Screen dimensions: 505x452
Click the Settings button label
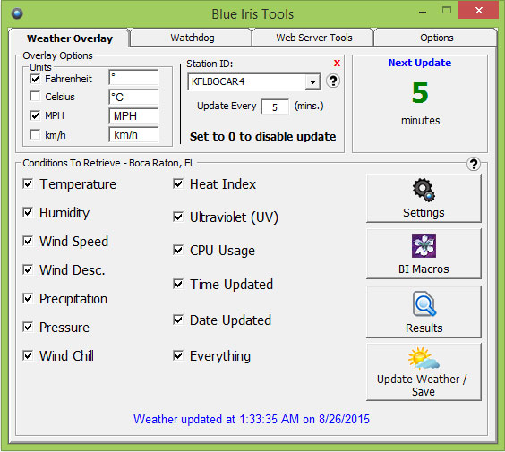coord(424,212)
